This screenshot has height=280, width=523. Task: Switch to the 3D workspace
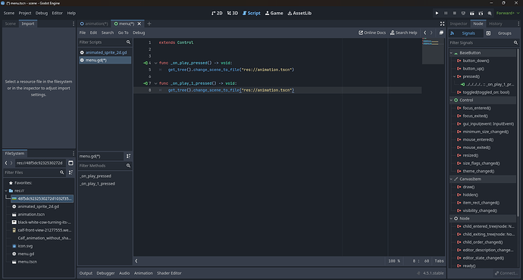(233, 13)
